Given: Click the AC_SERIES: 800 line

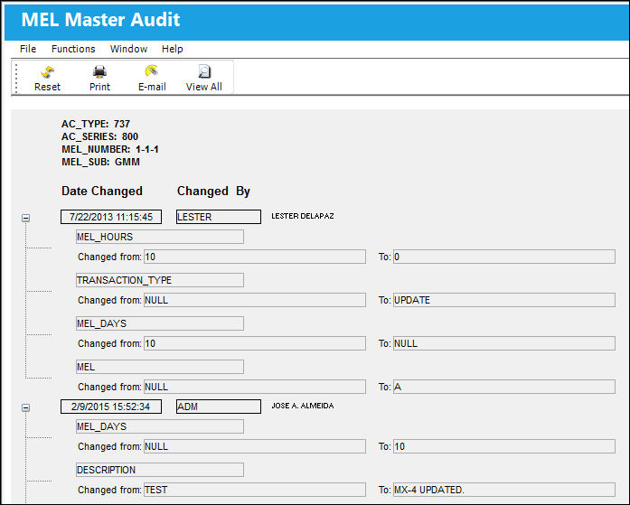Looking at the screenshot, I should click(x=99, y=137).
